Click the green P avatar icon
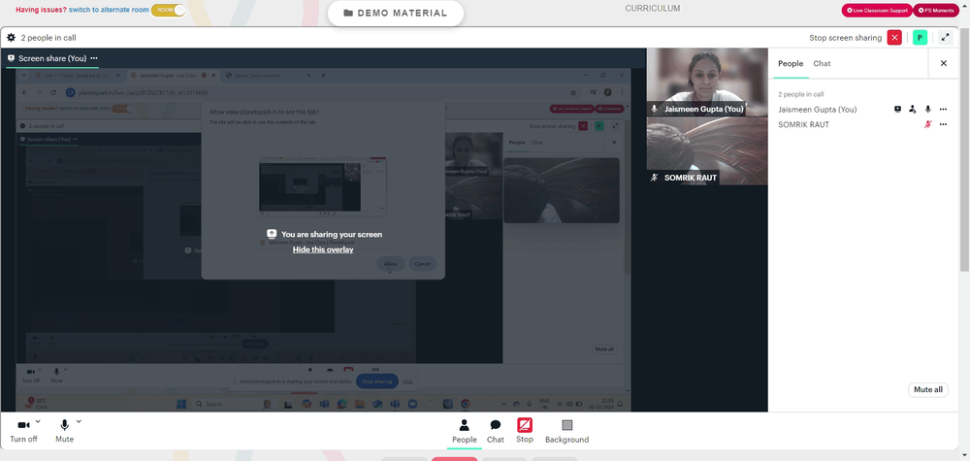The height and width of the screenshot is (461, 970). point(920,38)
